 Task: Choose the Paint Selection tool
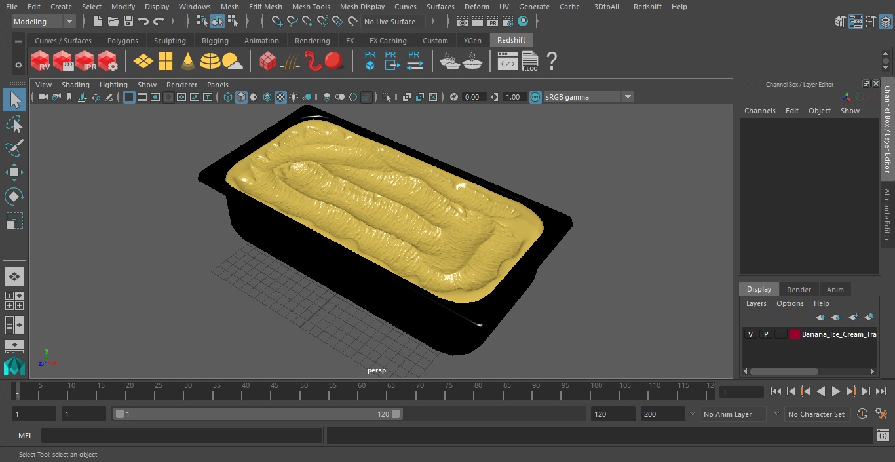(x=14, y=148)
